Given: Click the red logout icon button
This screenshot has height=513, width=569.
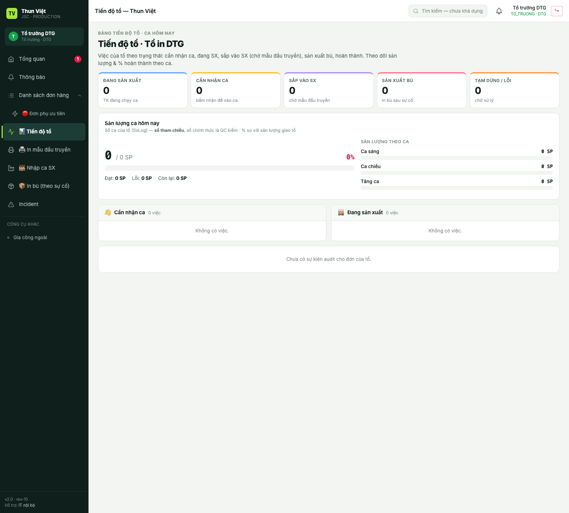Looking at the screenshot, I should pos(557,11).
